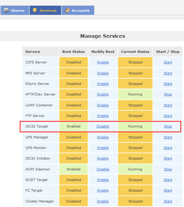184x207 pixels.
Task: Enable NFS Server at boot
Action: (x=103, y=73)
